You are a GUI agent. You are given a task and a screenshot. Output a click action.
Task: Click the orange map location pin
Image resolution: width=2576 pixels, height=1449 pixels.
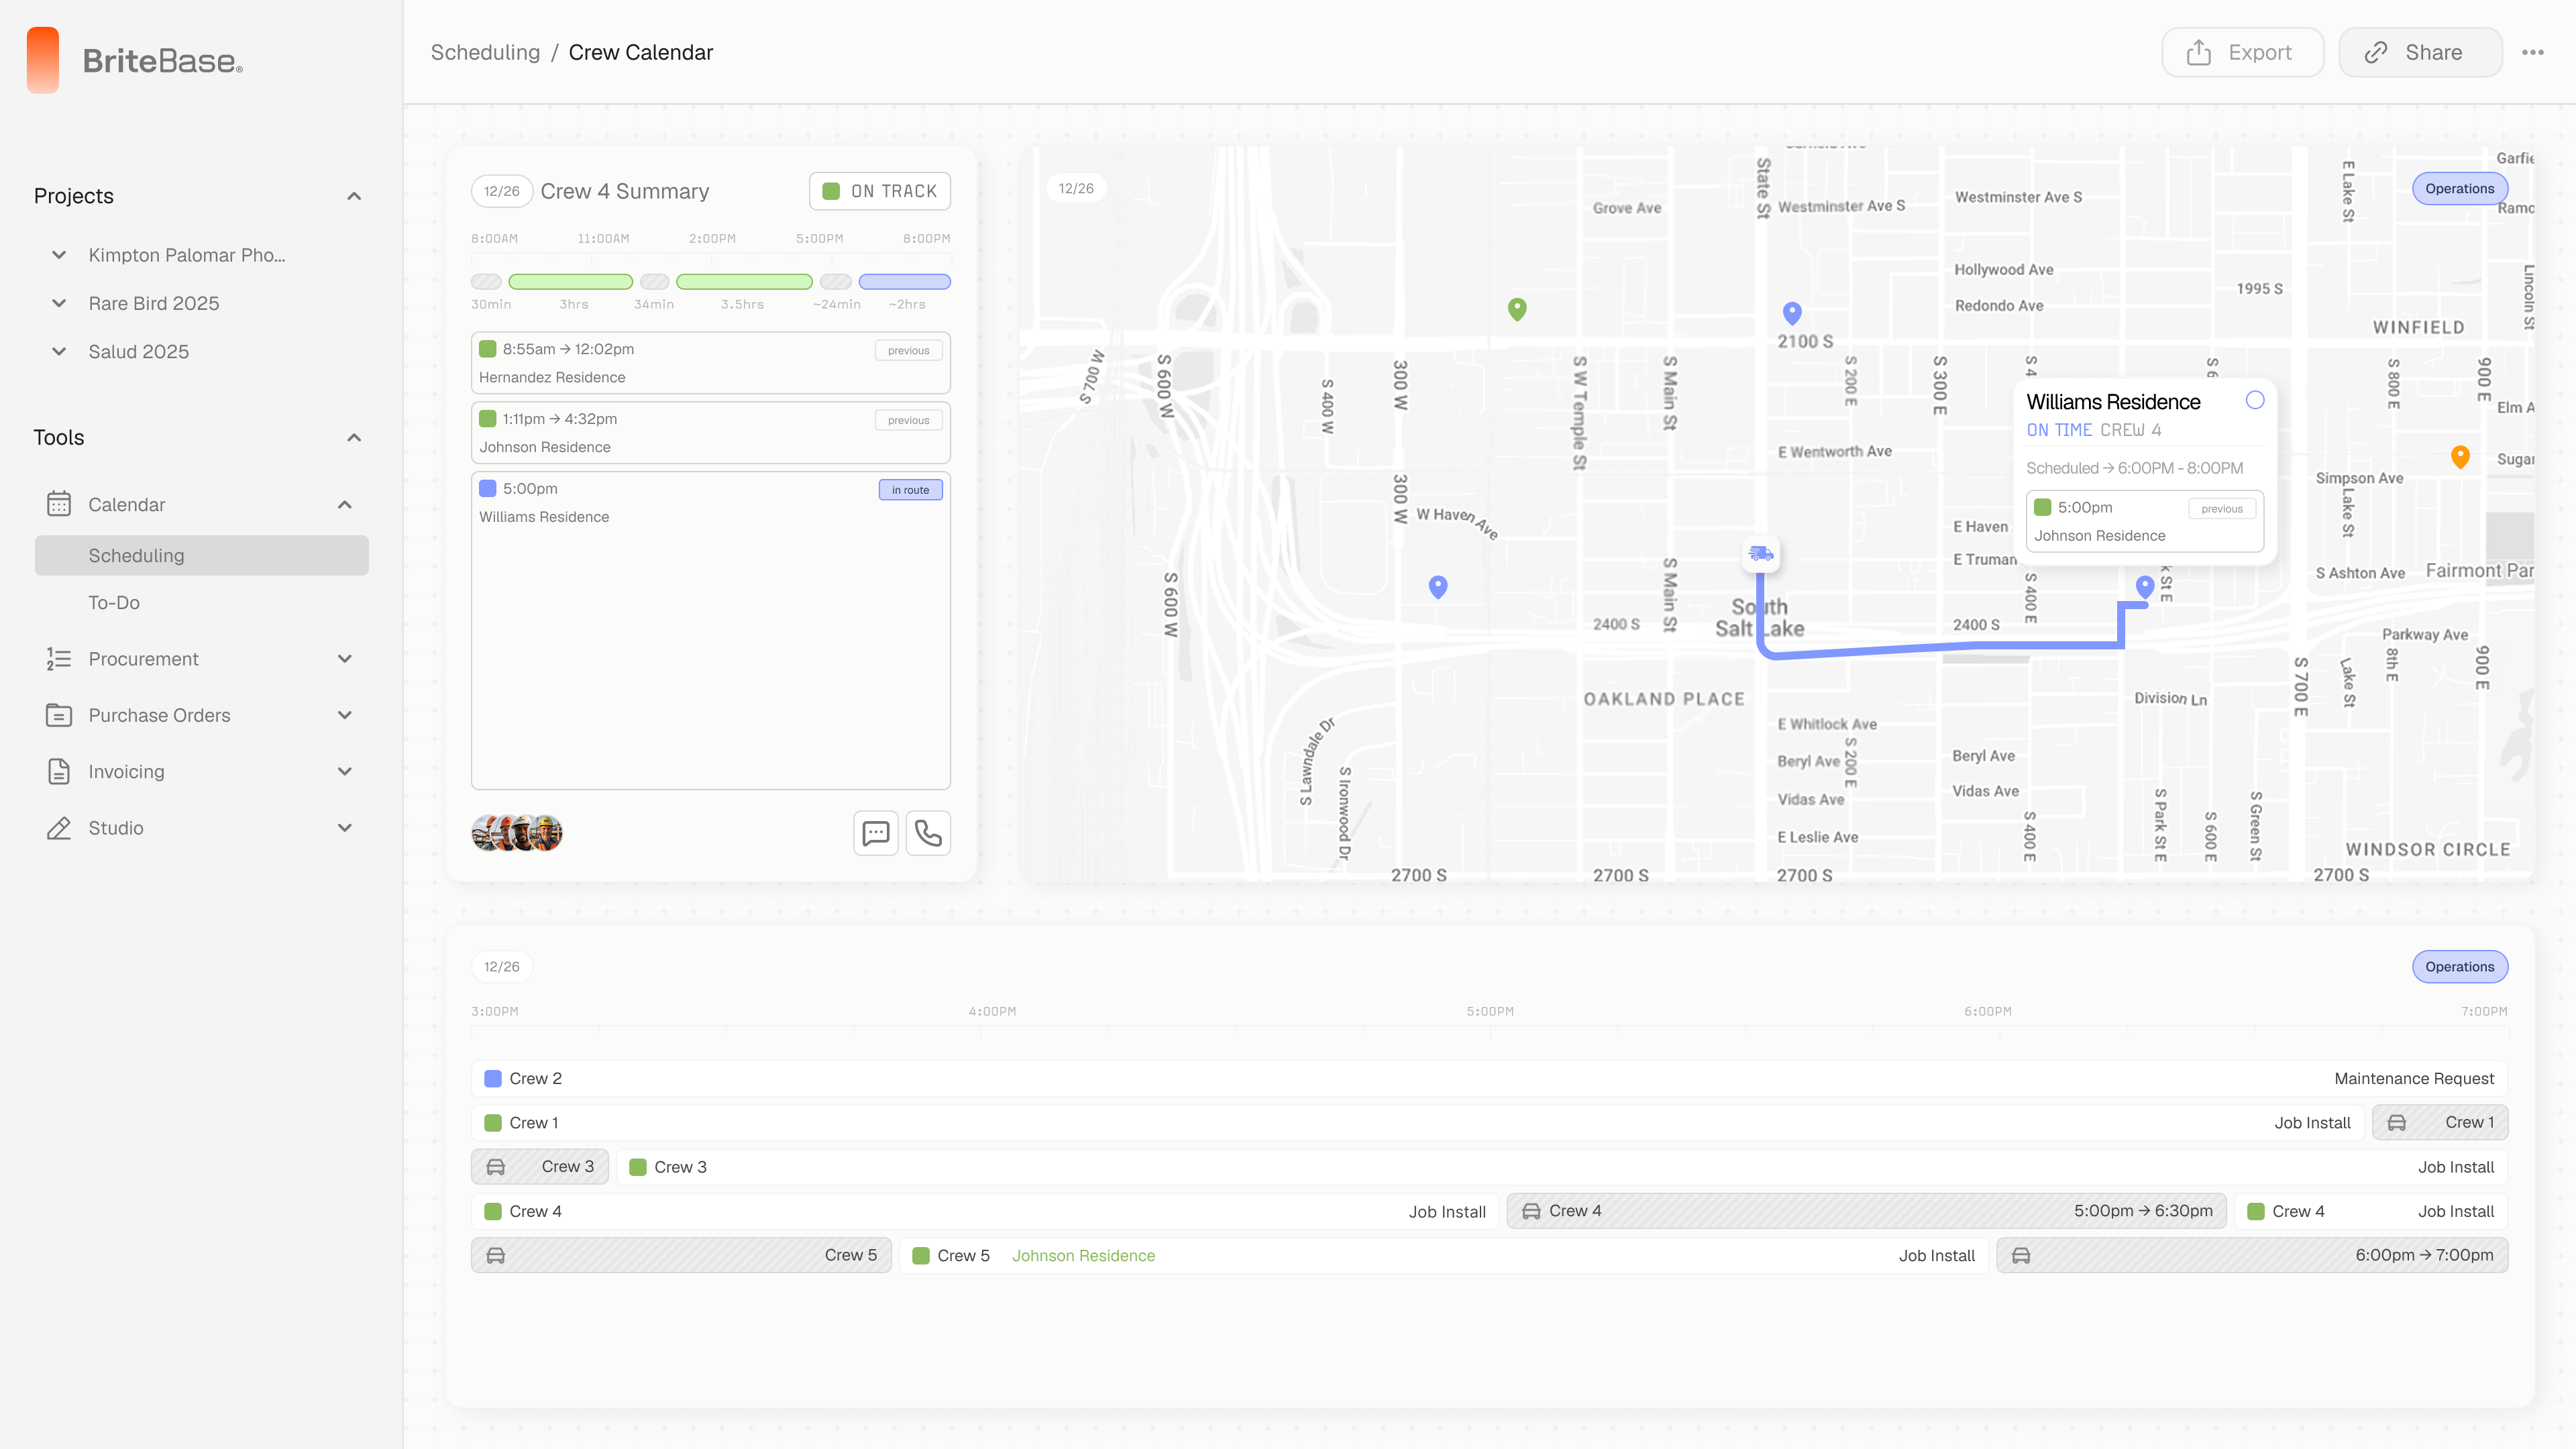click(2460, 456)
